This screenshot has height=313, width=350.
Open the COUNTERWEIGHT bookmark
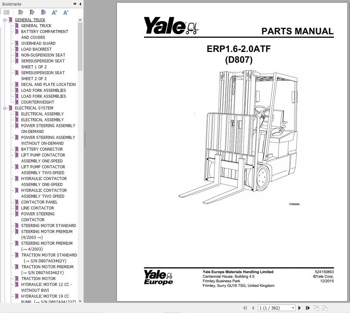coord(38,102)
